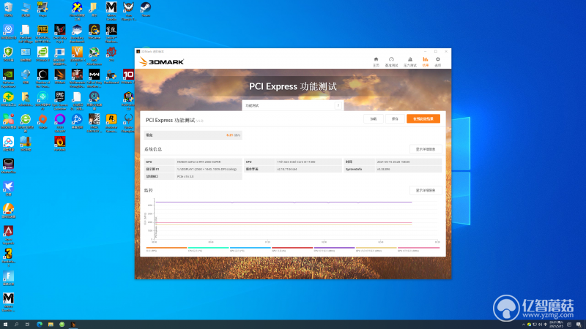Toggle the red GPU load legend swatch

pos(292,248)
